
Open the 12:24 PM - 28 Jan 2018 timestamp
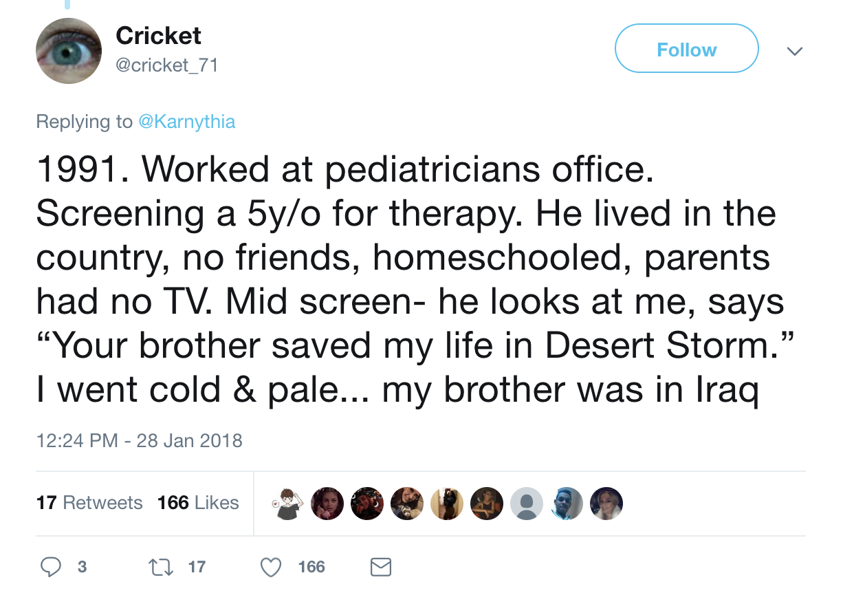[139, 440]
